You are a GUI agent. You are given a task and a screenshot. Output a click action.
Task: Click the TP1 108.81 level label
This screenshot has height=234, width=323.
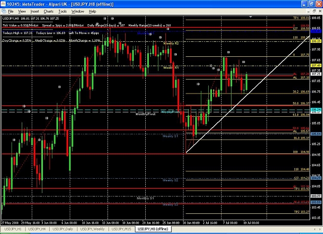[x=301, y=18]
